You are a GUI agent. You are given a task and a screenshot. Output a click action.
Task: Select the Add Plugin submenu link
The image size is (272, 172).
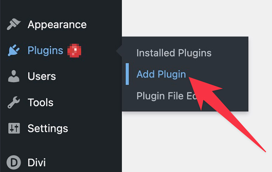coord(161,75)
